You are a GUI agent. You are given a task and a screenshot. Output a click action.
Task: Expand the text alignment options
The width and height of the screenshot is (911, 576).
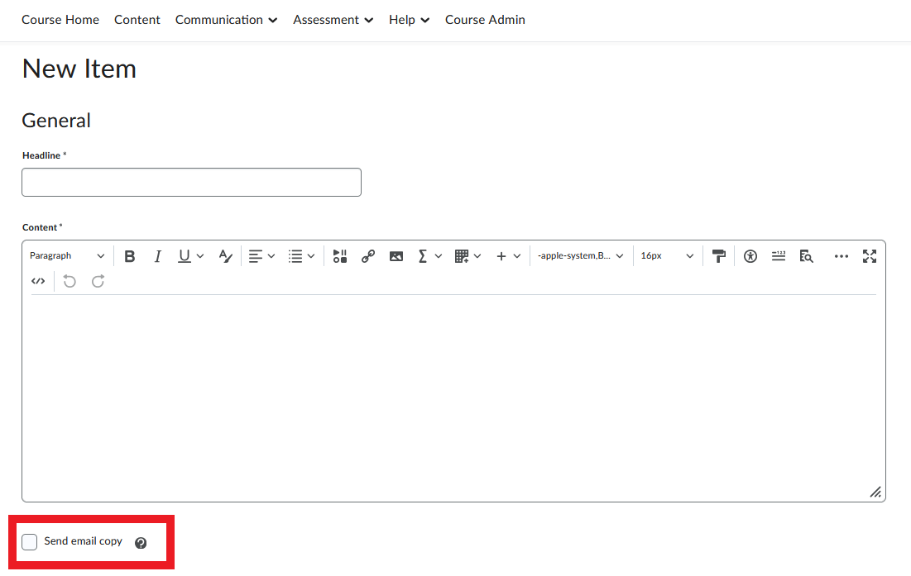click(x=261, y=256)
